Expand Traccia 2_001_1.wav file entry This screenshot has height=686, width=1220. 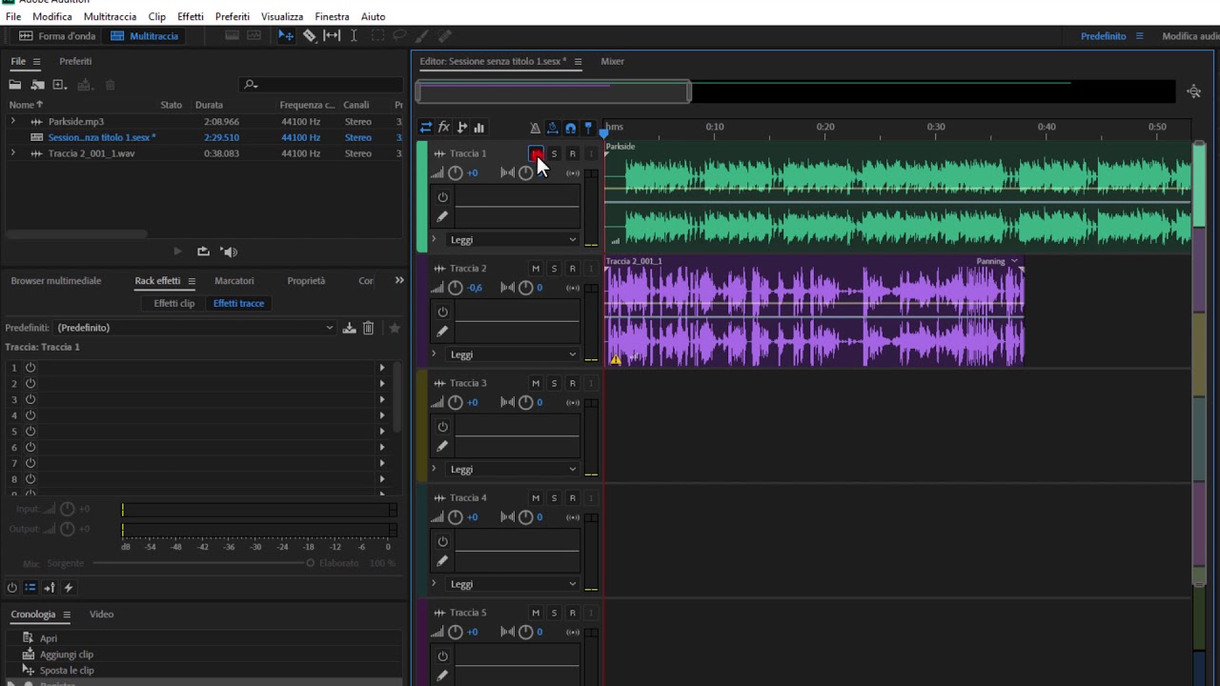(13, 153)
